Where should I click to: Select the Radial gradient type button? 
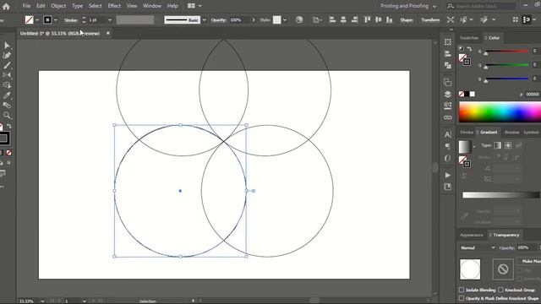[x=508, y=145]
